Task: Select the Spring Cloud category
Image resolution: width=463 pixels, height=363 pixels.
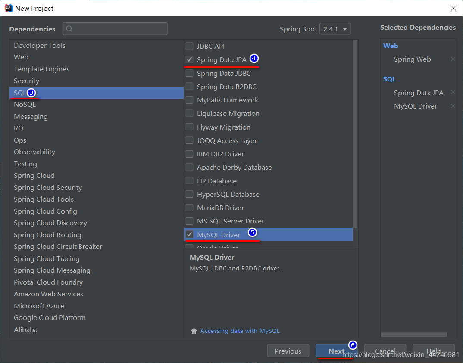Action: click(97, 175)
